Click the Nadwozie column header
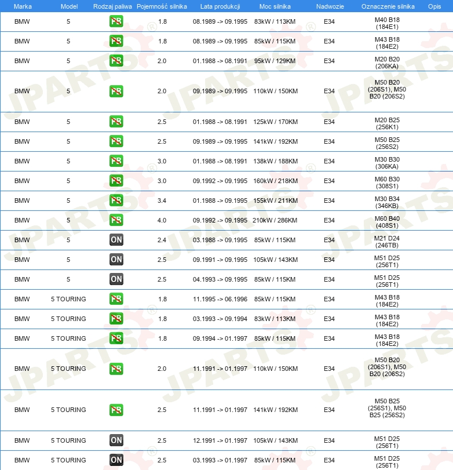453x470 pixels. (x=330, y=6)
